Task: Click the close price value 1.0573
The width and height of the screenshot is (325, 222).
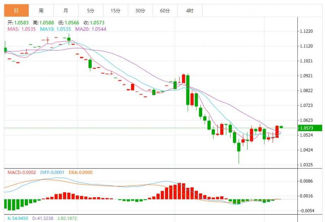Action: (97, 23)
